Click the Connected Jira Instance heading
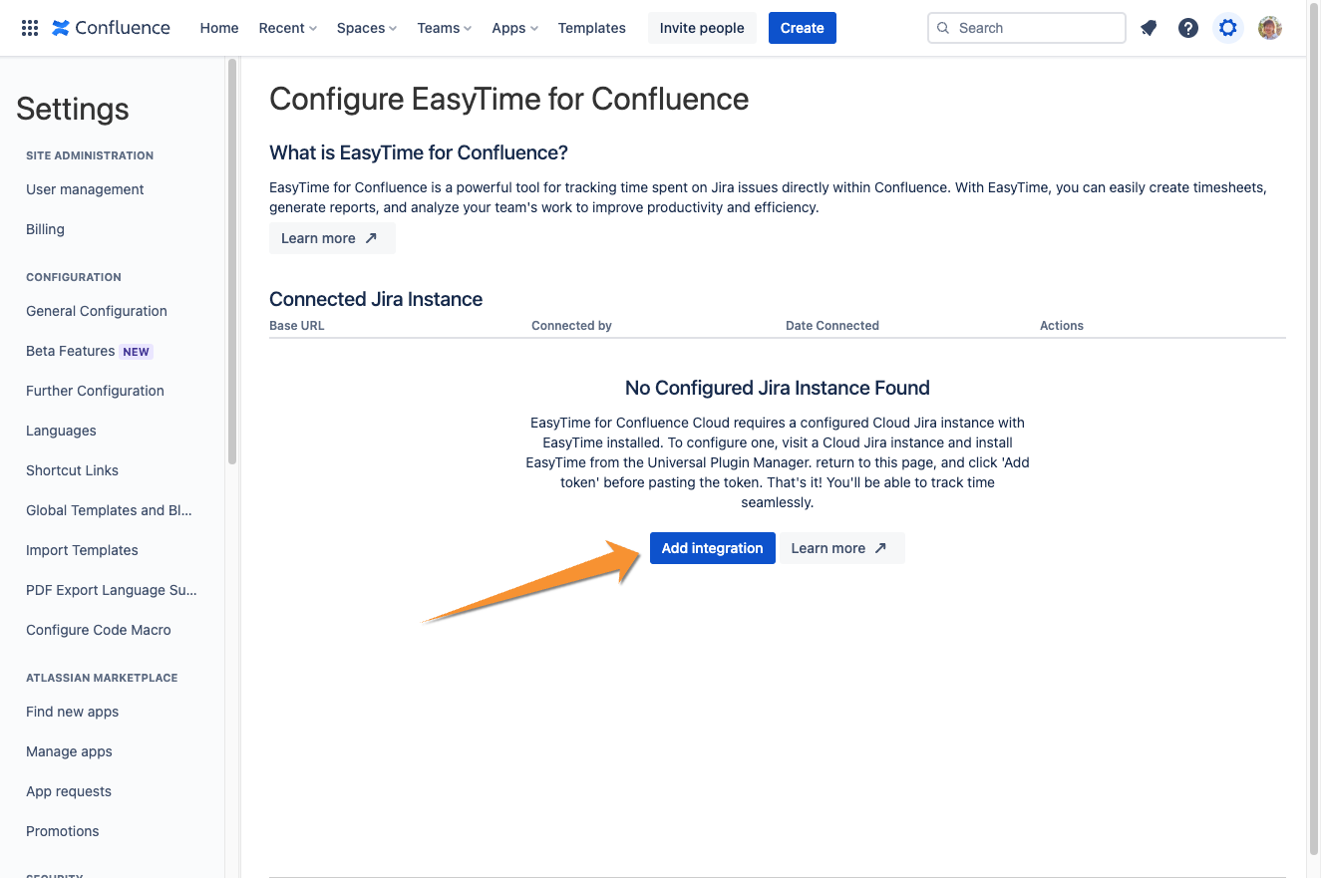 [376, 299]
